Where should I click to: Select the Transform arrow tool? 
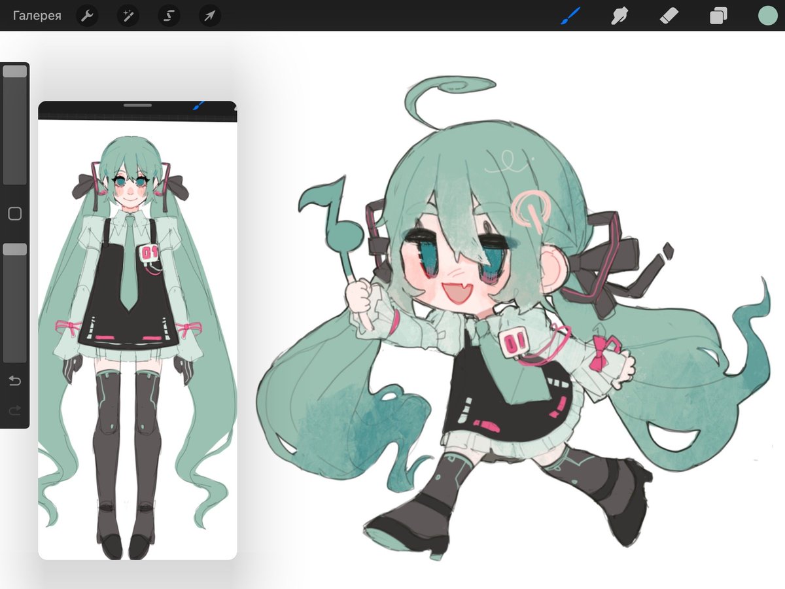[x=209, y=16]
